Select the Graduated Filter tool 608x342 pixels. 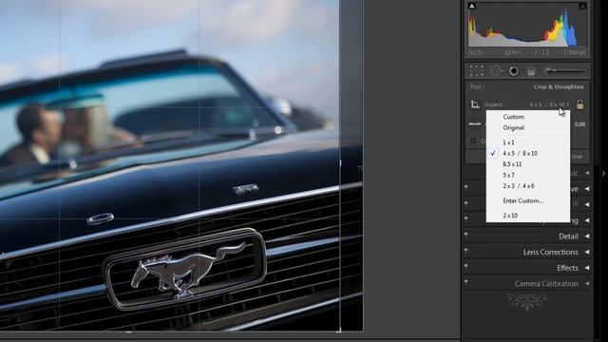pos(531,71)
